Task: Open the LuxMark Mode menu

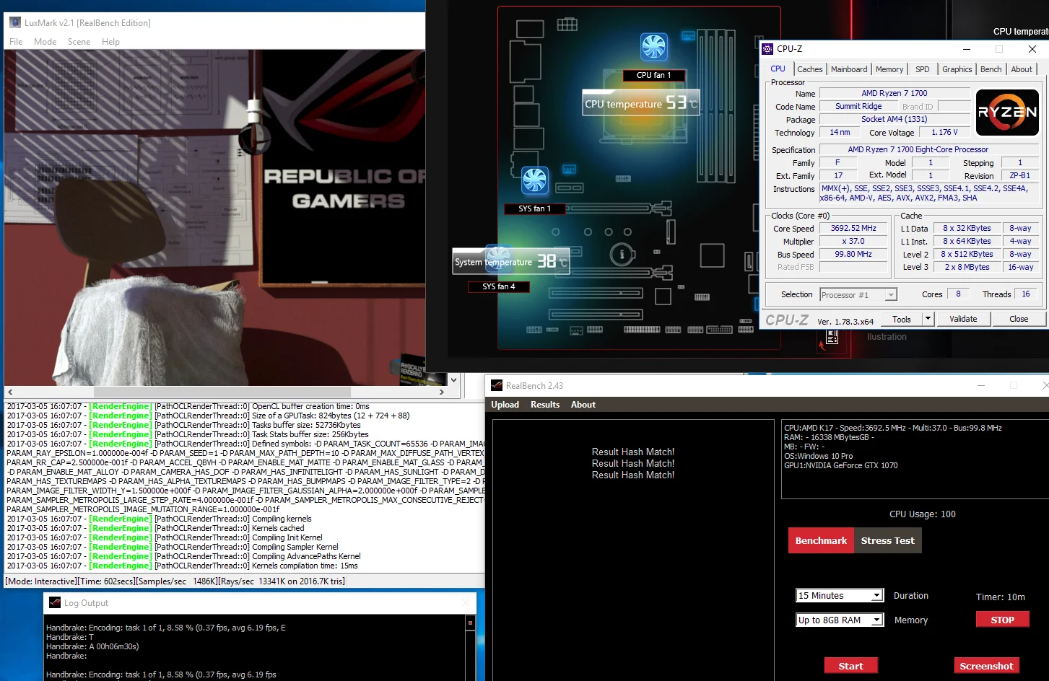Action: (x=45, y=42)
